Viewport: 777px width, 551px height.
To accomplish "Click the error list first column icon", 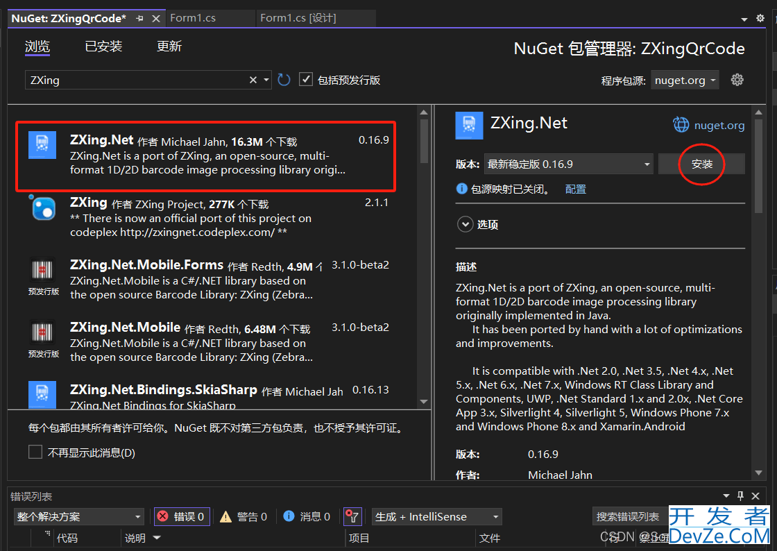I will pyautogui.click(x=48, y=534).
